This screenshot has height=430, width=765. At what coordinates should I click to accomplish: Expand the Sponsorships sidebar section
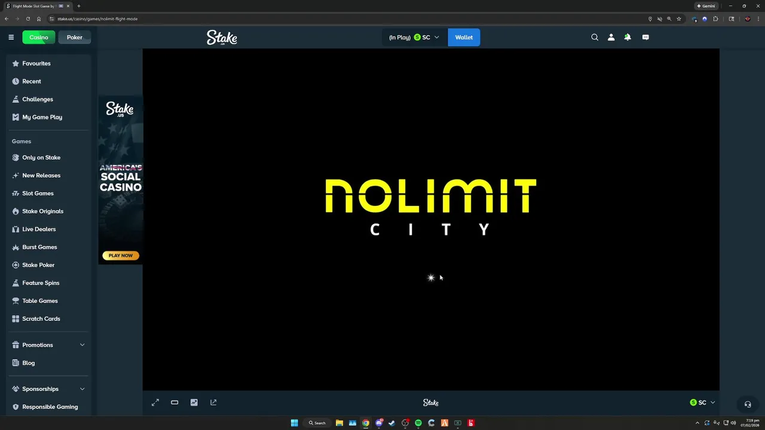(x=49, y=389)
